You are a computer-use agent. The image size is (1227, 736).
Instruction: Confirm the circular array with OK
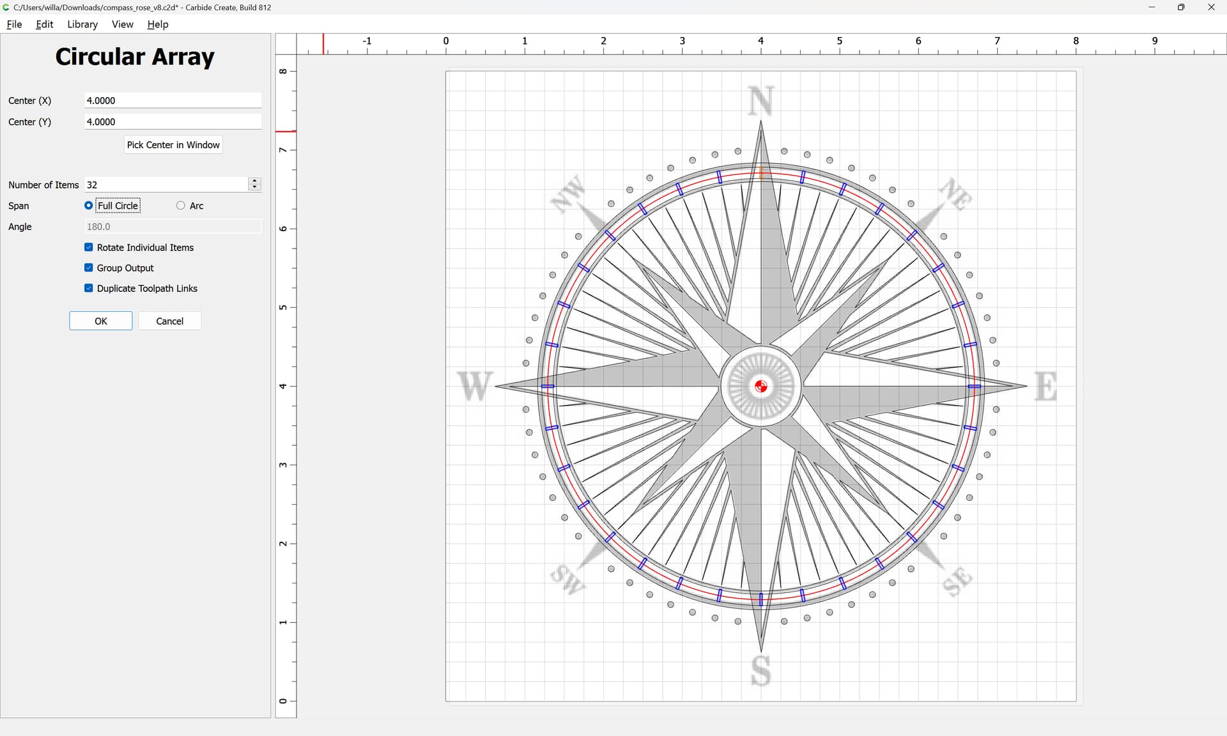[101, 321]
